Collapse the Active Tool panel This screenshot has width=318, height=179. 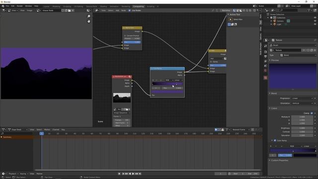click(229, 14)
